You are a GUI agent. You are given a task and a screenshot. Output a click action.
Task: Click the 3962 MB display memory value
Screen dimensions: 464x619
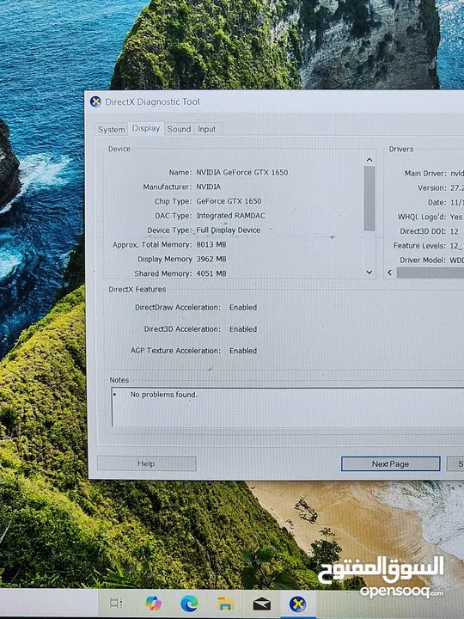(x=211, y=260)
